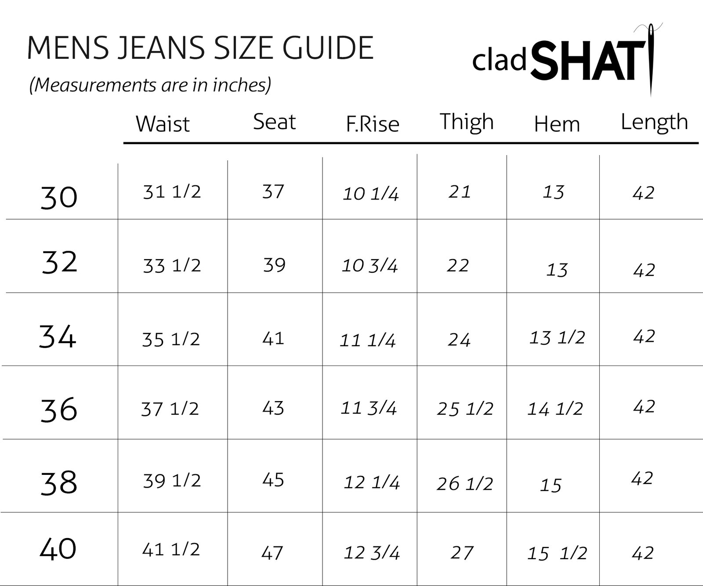Click the size 30 row label
Screen dimensions: 703x586
click(x=59, y=197)
